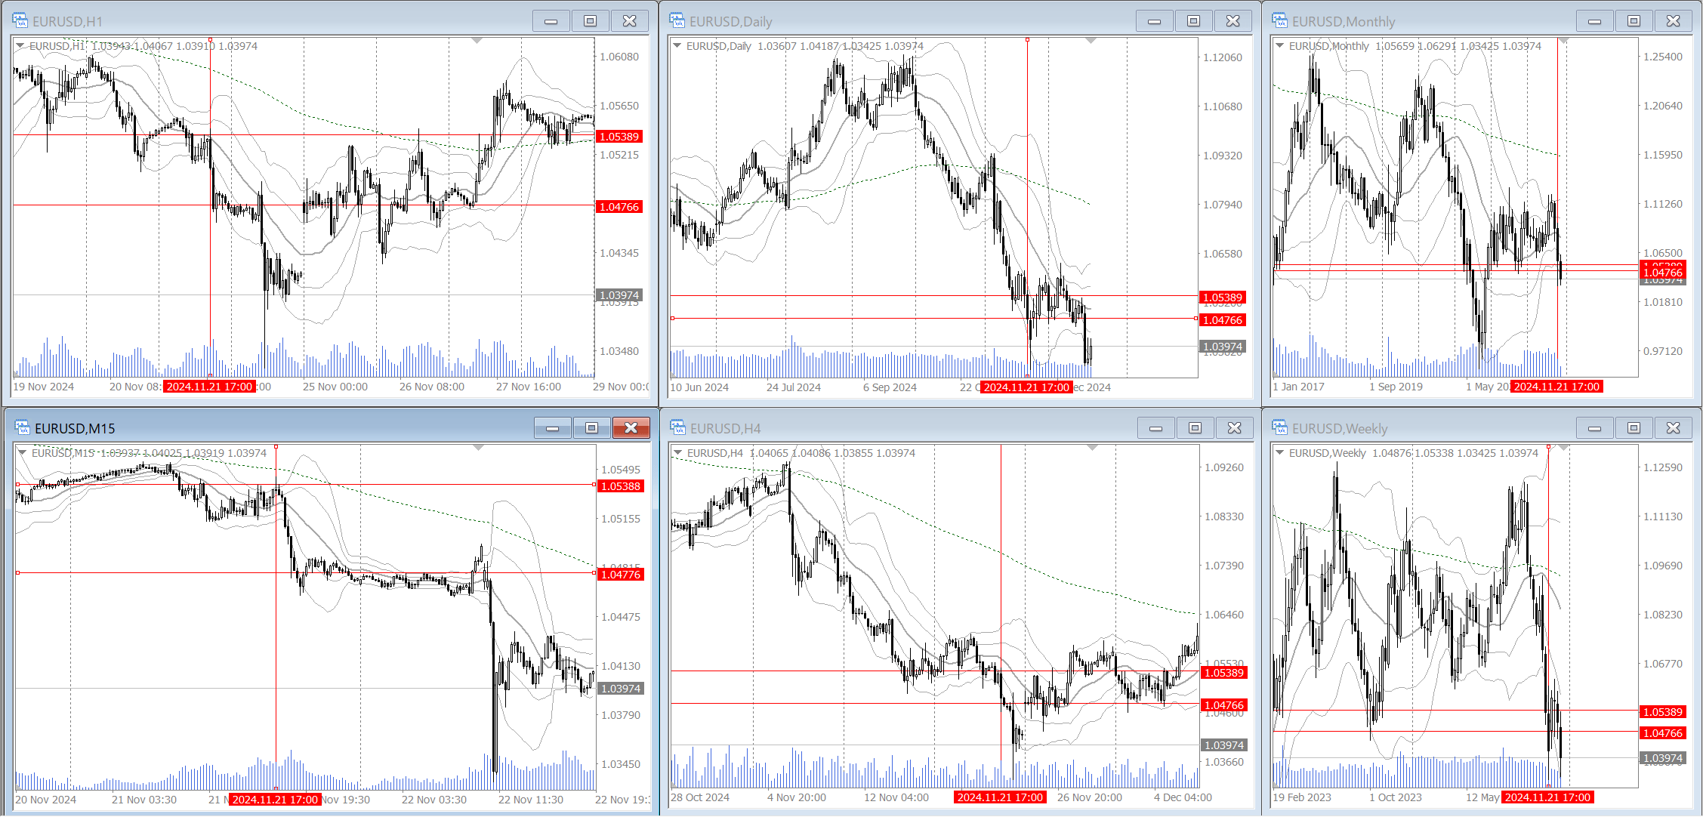1703x817 pixels.
Task: Maximize the EURUSD,Daily chart window
Action: pos(1194,21)
